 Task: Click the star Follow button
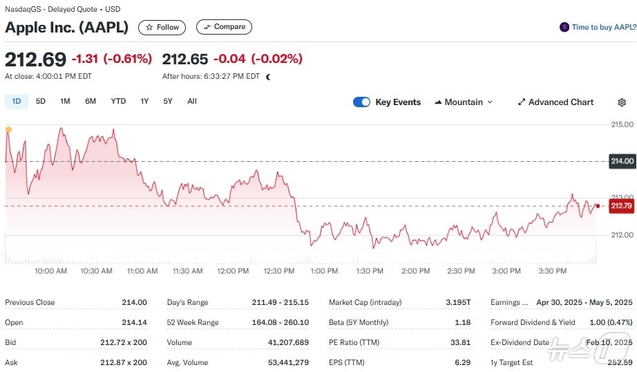click(162, 27)
